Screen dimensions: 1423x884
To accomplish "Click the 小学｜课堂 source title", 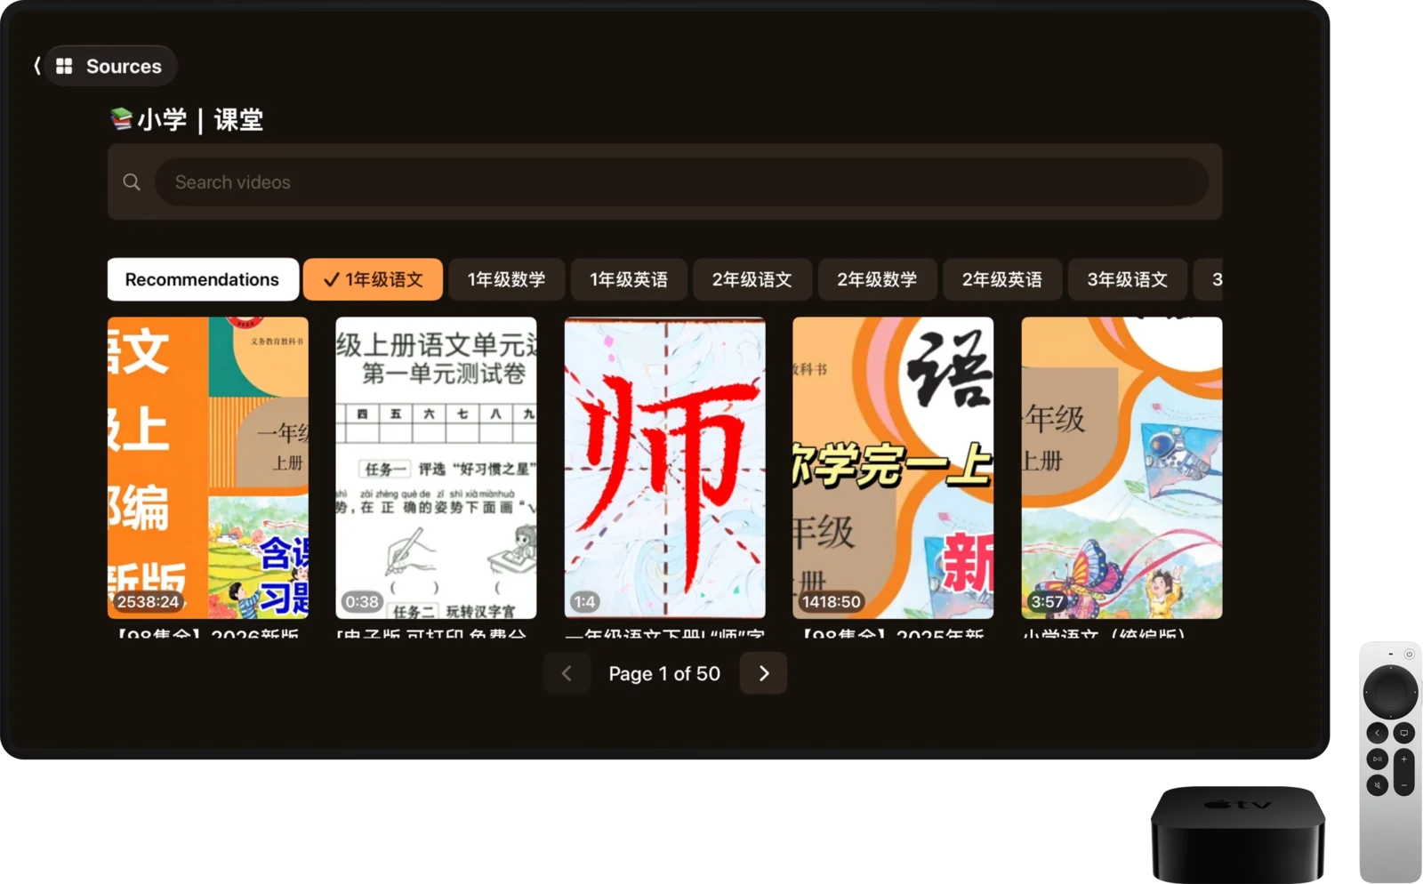I will pos(200,119).
